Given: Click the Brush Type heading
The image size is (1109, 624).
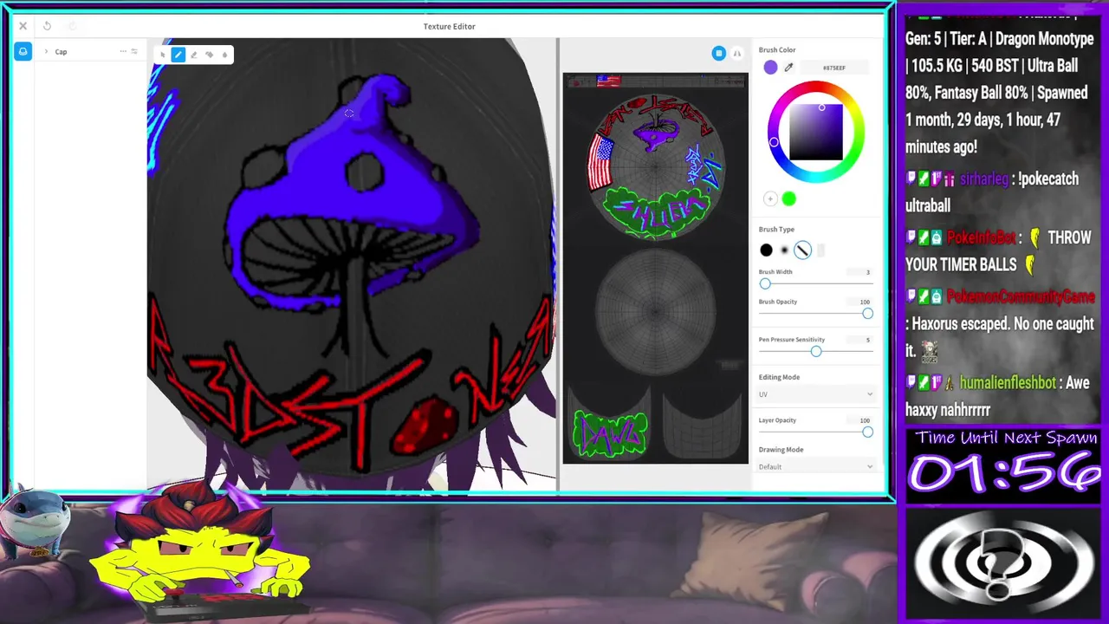Looking at the screenshot, I should (776, 230).
